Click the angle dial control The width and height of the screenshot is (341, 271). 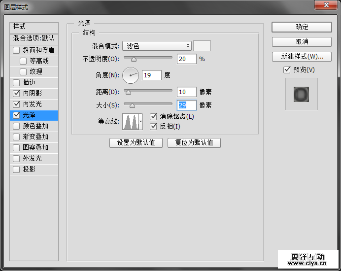coord(131,75)
